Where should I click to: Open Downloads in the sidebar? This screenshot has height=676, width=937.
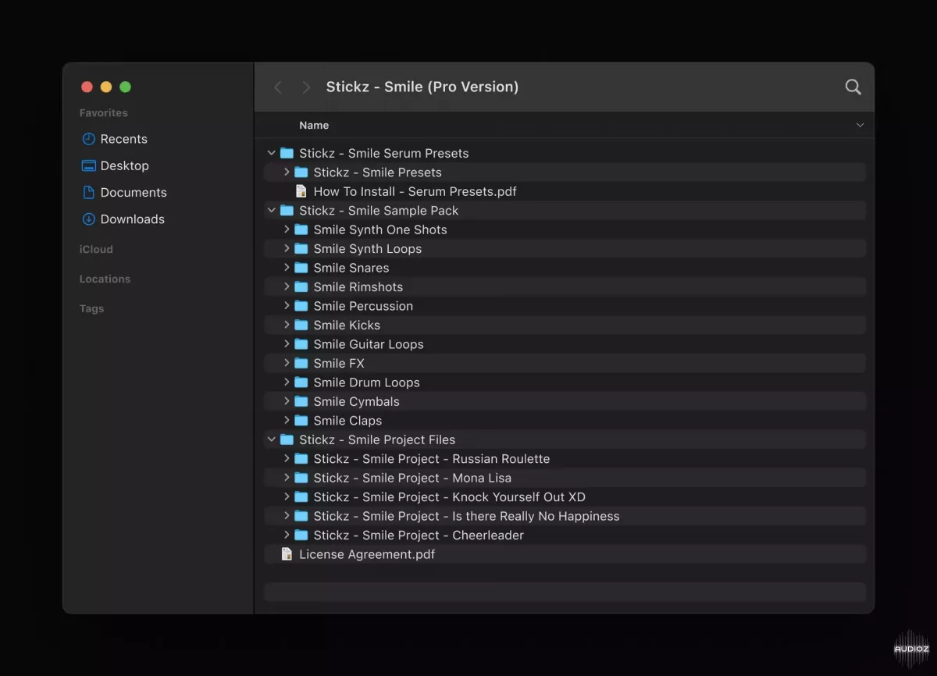pyautogui.click(x=132, y=219)
